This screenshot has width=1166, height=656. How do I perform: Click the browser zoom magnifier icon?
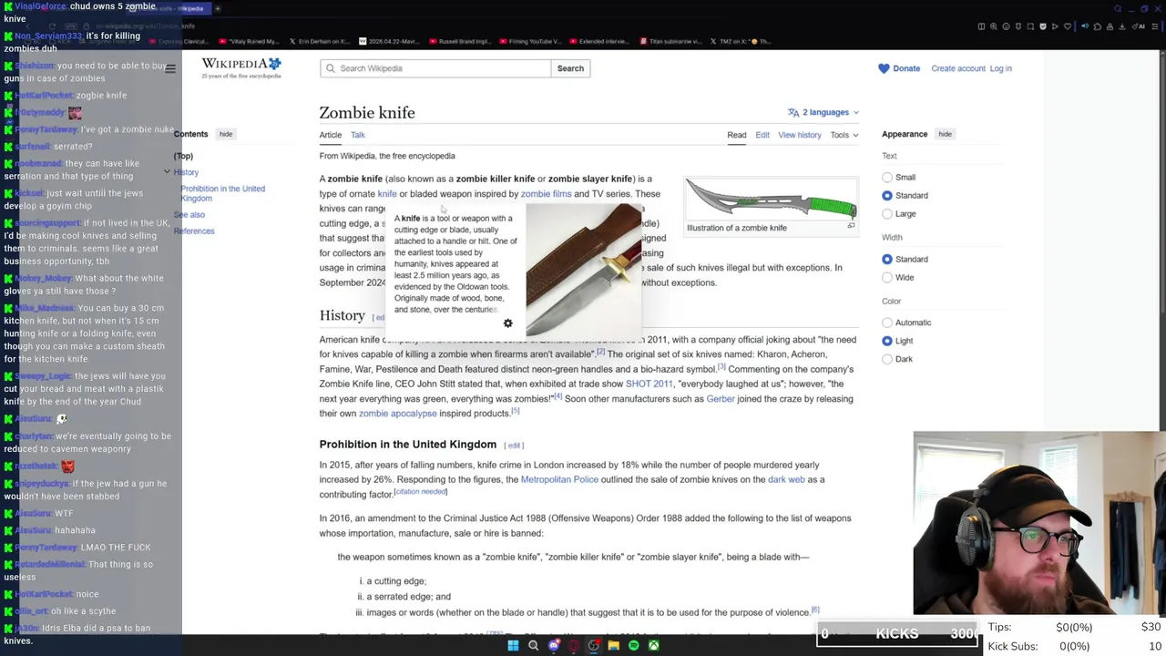coord(994,26)
